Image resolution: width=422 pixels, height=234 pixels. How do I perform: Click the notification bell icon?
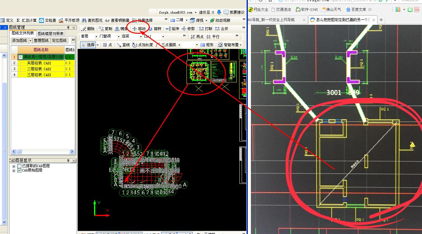[x=219, y=12]
